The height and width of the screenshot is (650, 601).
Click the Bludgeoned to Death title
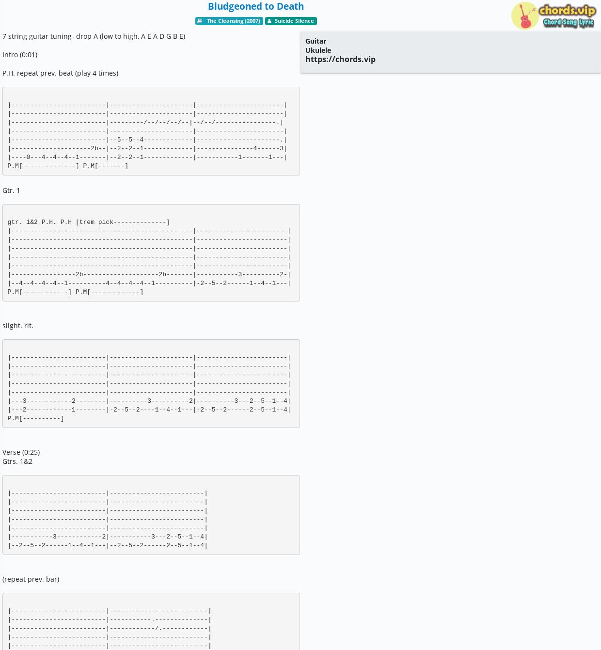point(256,6)
